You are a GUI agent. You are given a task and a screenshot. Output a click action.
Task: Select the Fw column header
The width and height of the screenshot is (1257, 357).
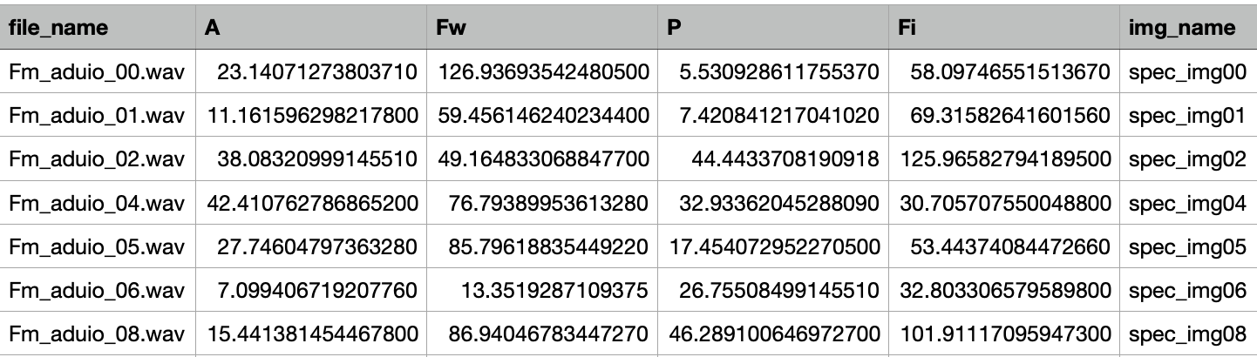point(452,28)
